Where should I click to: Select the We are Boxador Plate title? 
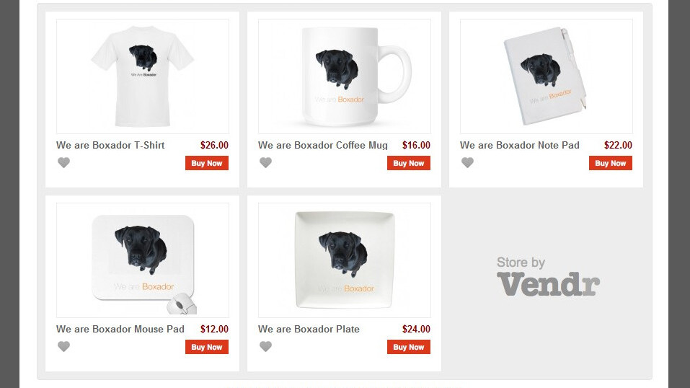pos(309,329)
